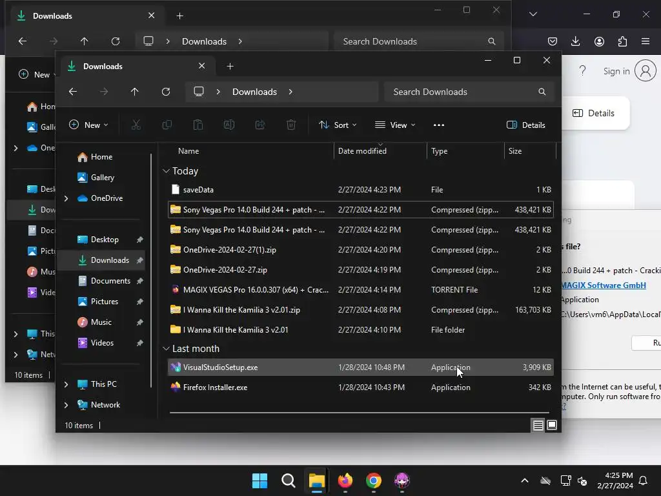This screenshot has width=661, height=496.
Task: Click chevron after Downloads in front address bar
Action: (290, 92)
